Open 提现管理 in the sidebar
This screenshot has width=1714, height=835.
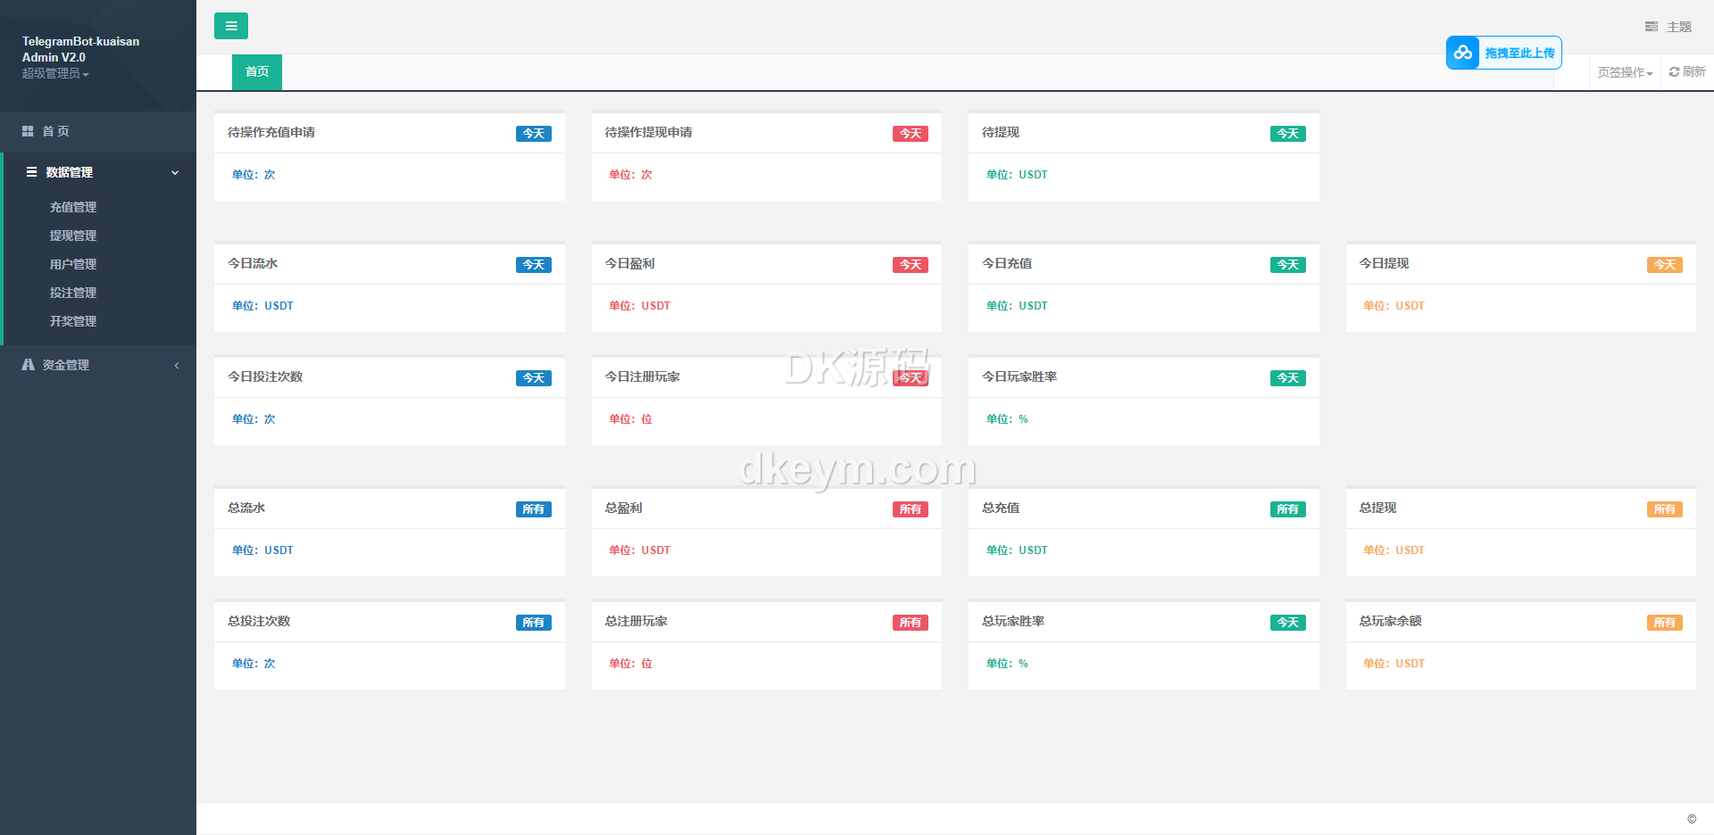(x=73, y=236)
